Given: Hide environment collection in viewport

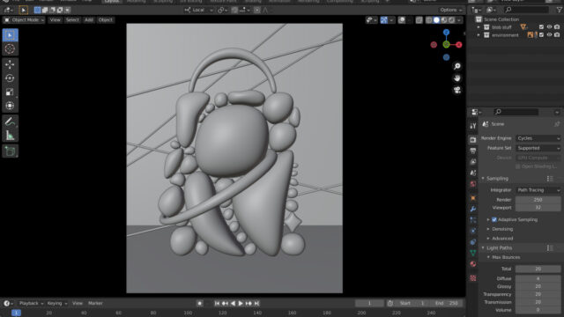Looking at the screenshot, I should point(549,35).
